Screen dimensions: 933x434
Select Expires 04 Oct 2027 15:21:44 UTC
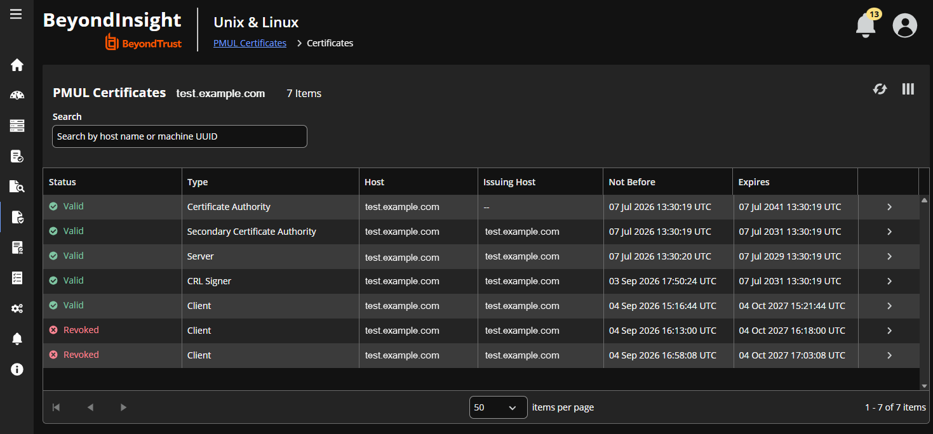(x=792, y=306)
